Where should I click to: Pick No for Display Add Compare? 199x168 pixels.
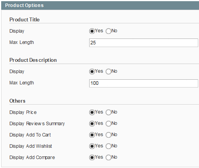108,157
